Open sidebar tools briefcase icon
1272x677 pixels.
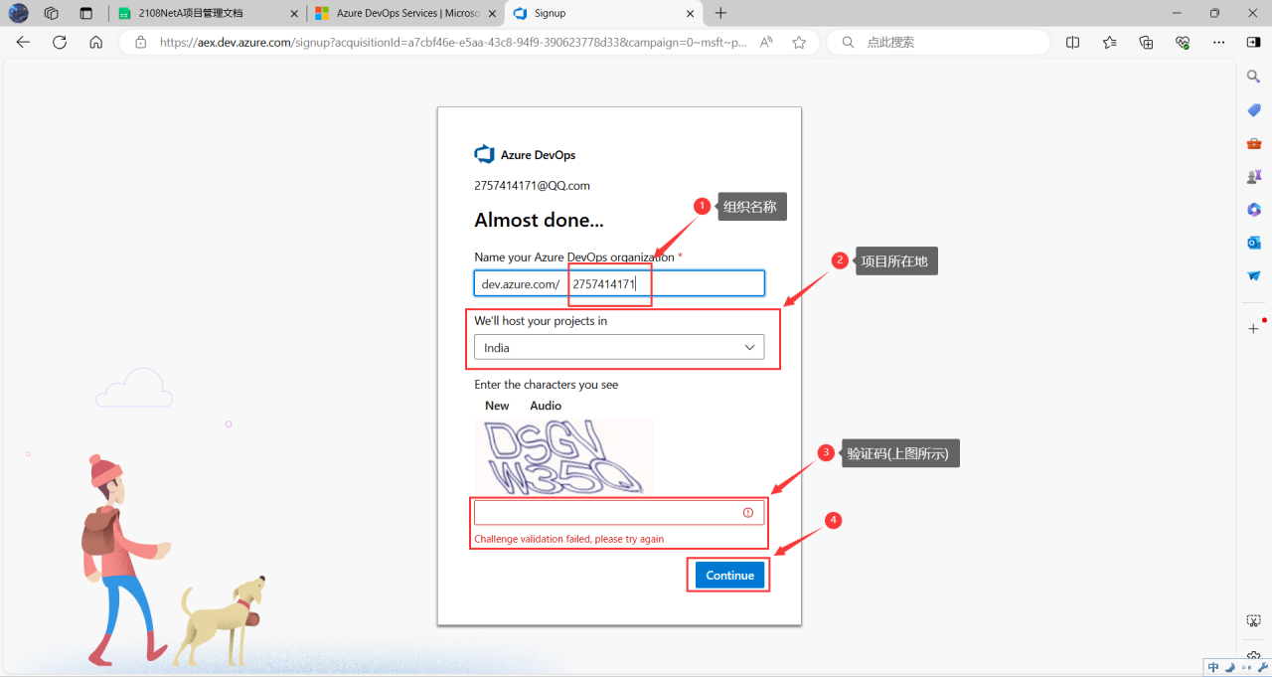pos(1254,143)
